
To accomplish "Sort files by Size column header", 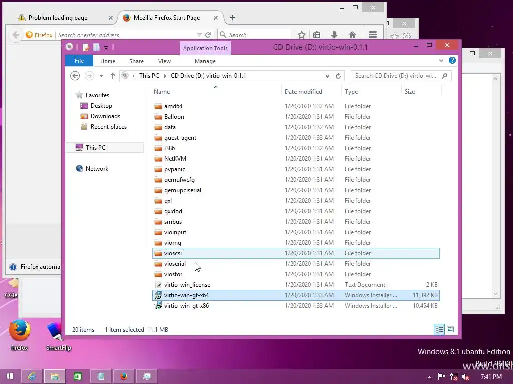I will [x=421, y=92].
